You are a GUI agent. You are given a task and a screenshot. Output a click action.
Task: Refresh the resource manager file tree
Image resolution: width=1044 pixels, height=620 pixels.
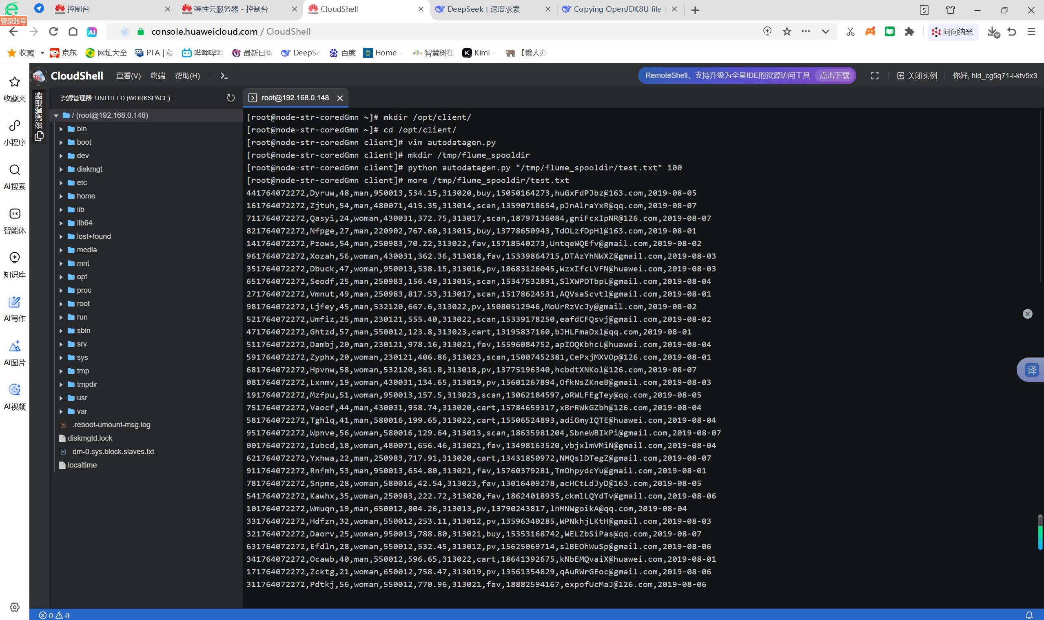click(x=231, y=98)
